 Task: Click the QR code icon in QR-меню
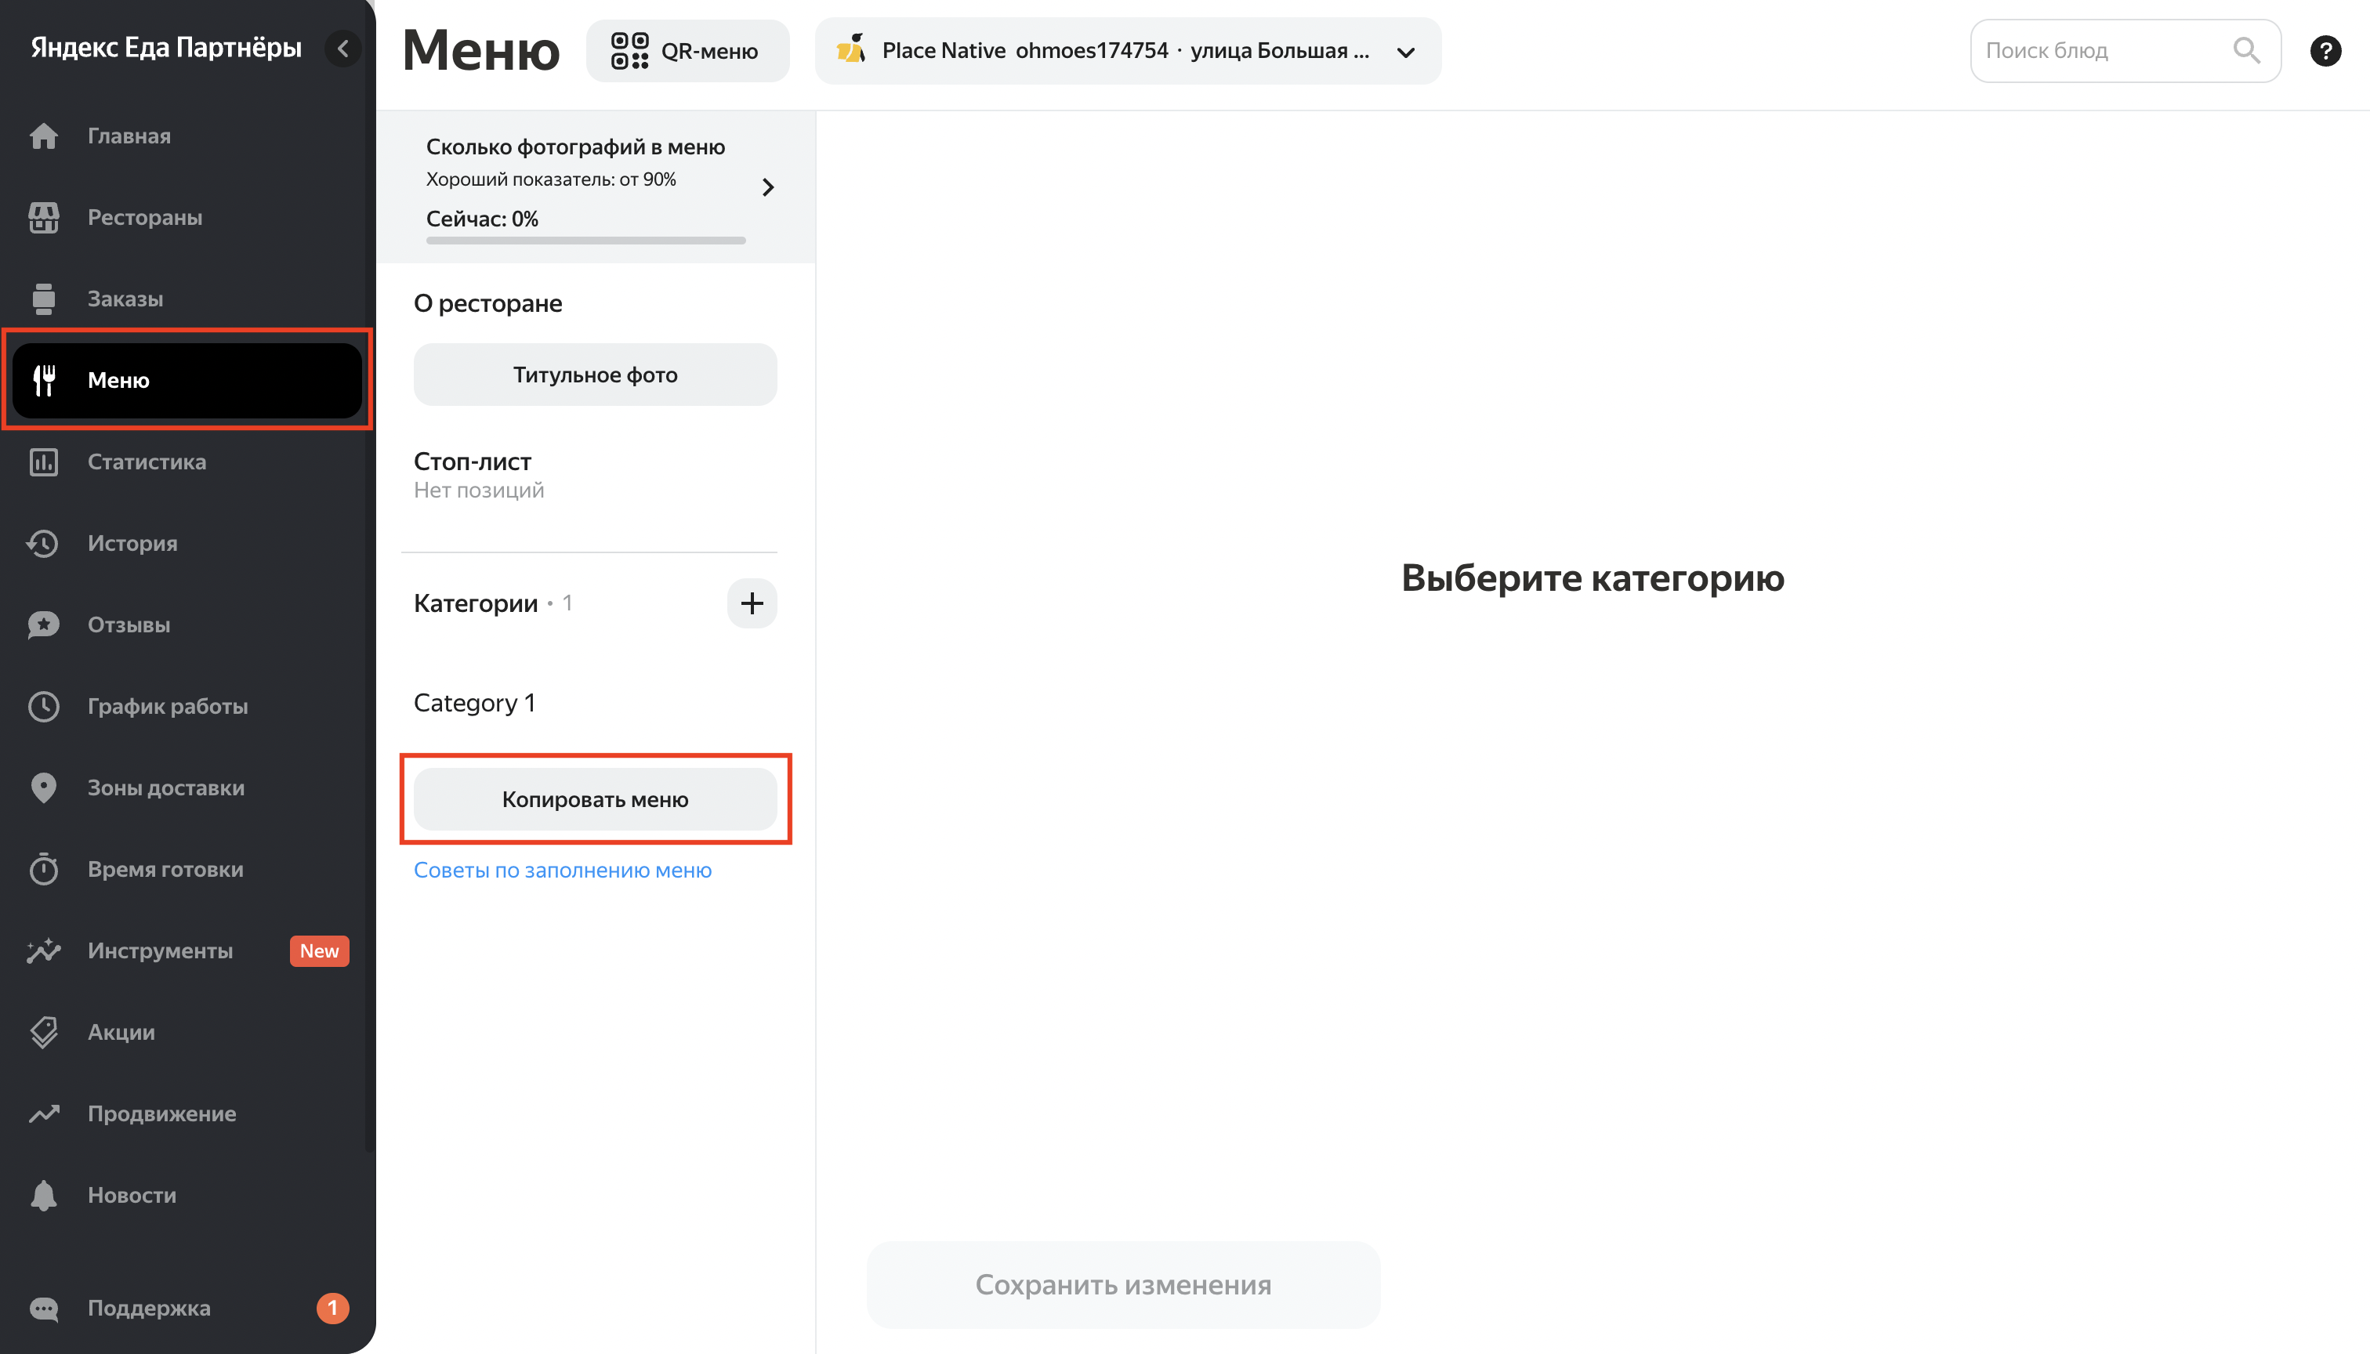(x=629, y=51)
